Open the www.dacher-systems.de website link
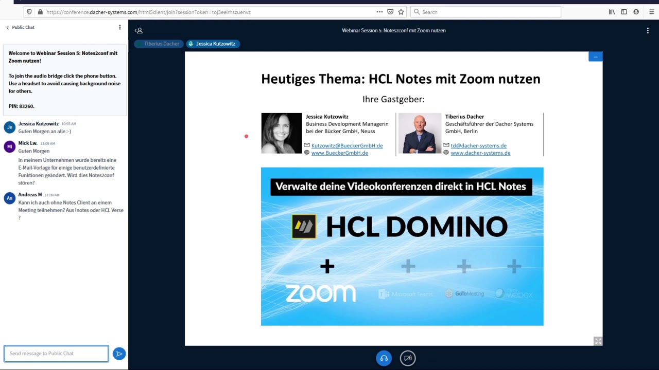659x370 pixels. 480,153
